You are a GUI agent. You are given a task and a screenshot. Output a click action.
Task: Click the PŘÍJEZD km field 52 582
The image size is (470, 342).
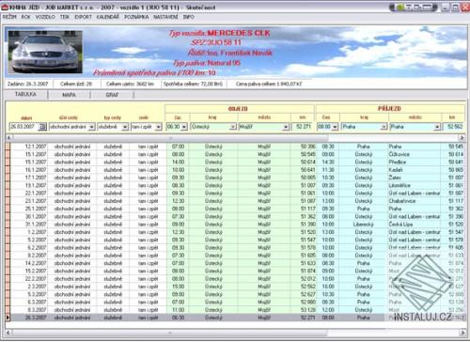pyautogui.click(x=454, y=127)
